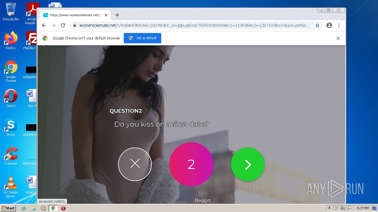Image resolution: width=378 pixels, height=212 pixels.
Task: Open the cellapplied desktop file
Action: pyautogui.click(x=30, y=72)
